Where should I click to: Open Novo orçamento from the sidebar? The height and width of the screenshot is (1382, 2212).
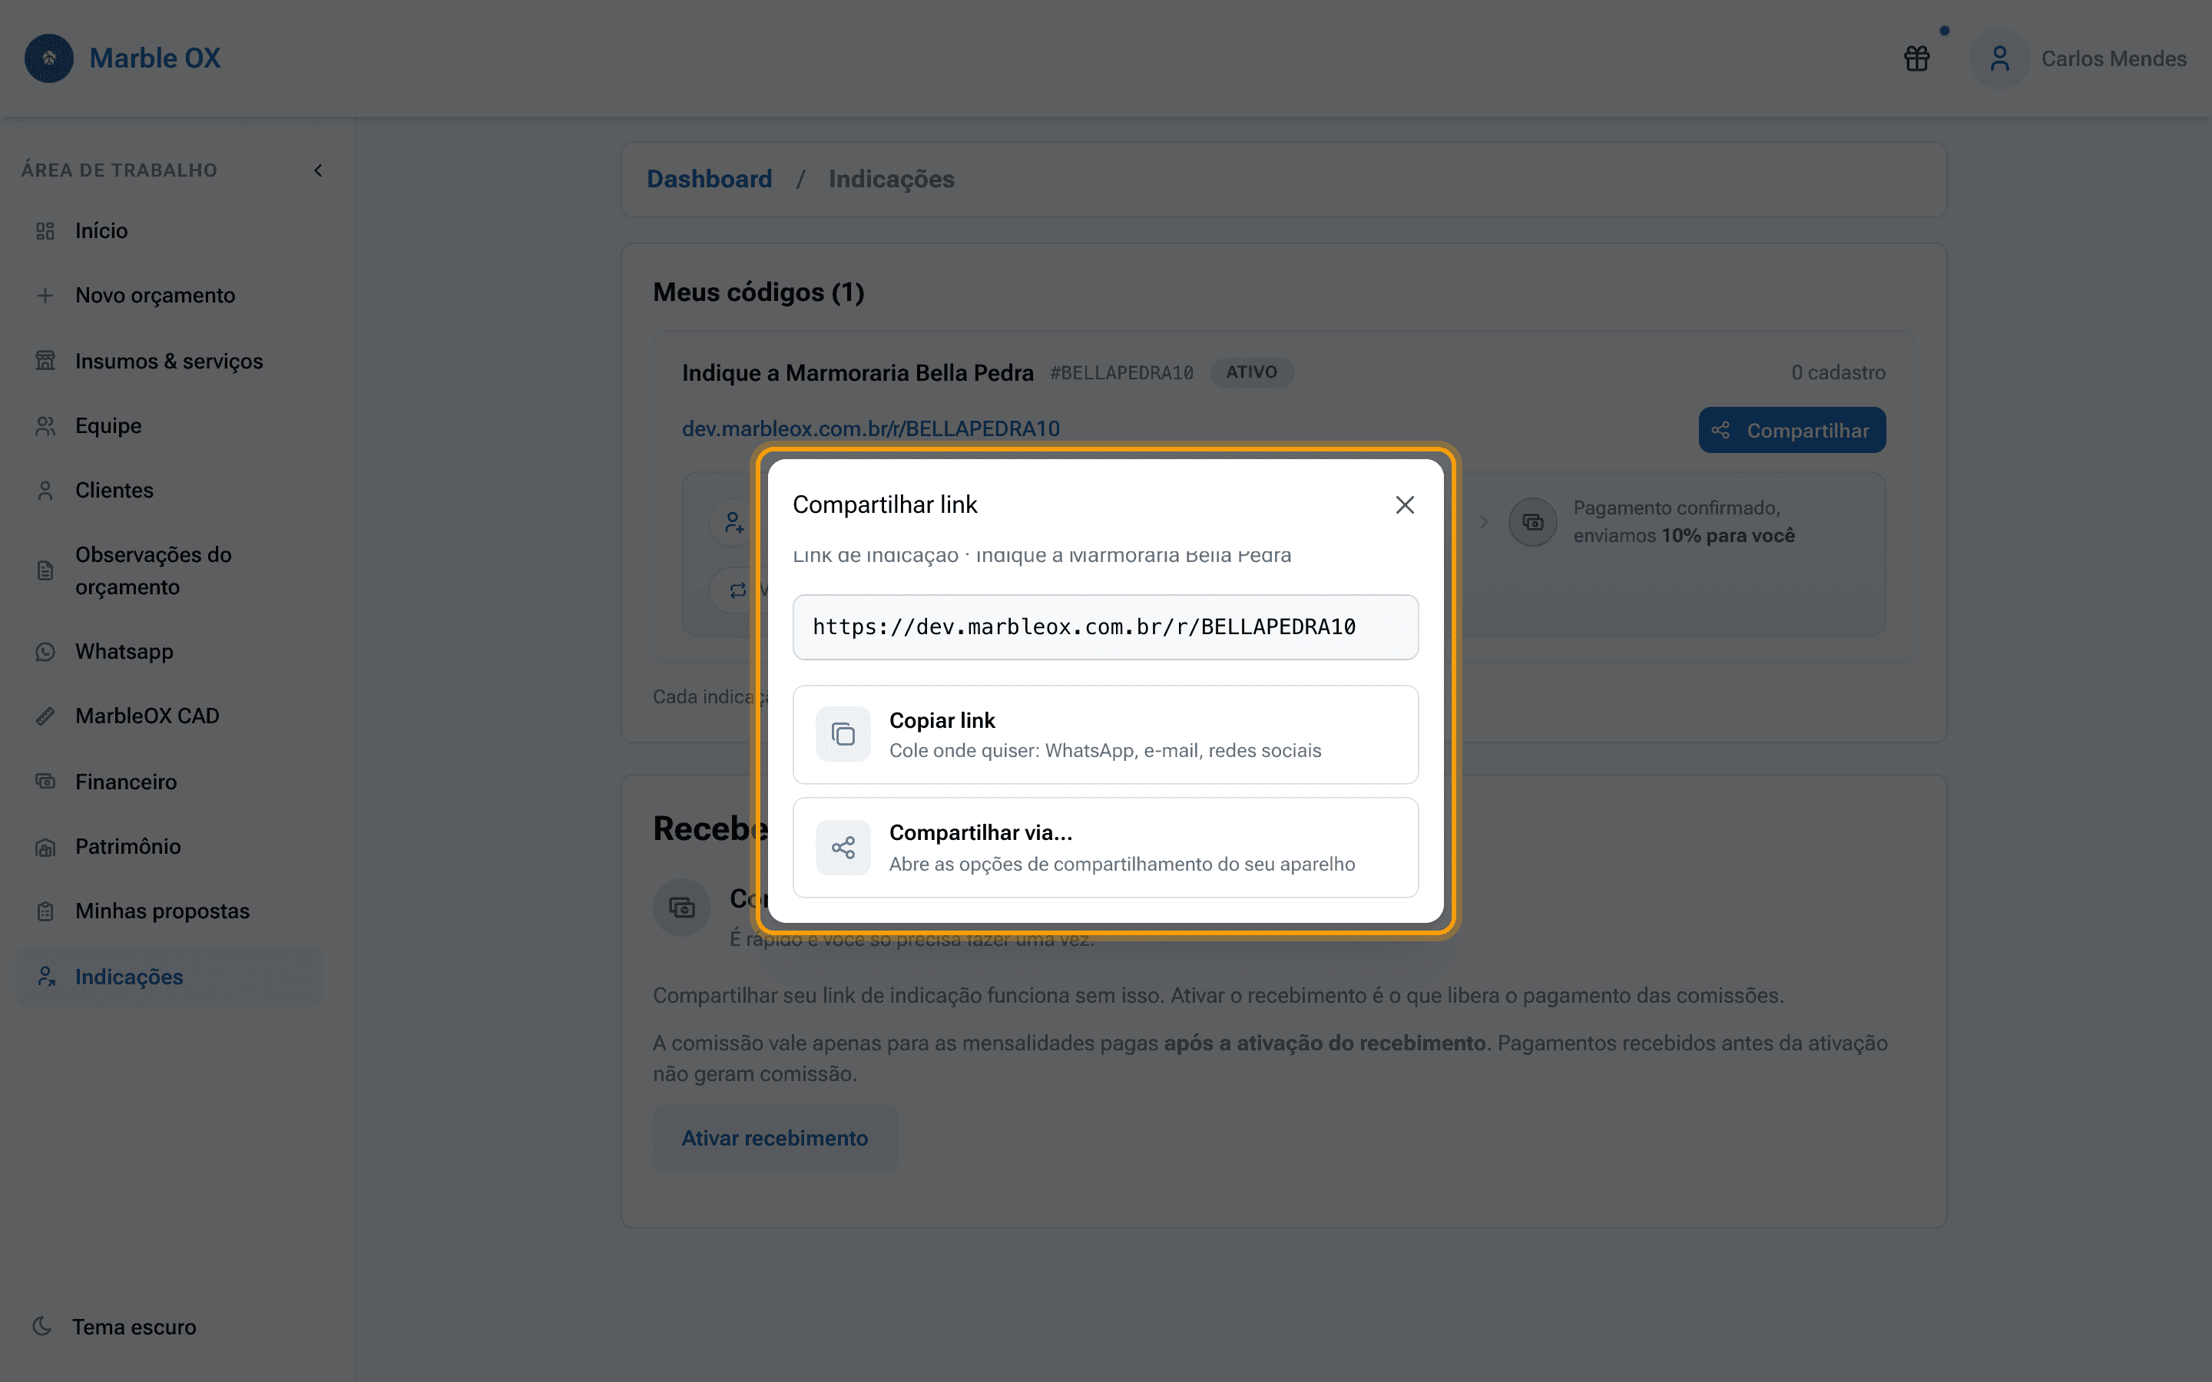(x=170, y=296)
